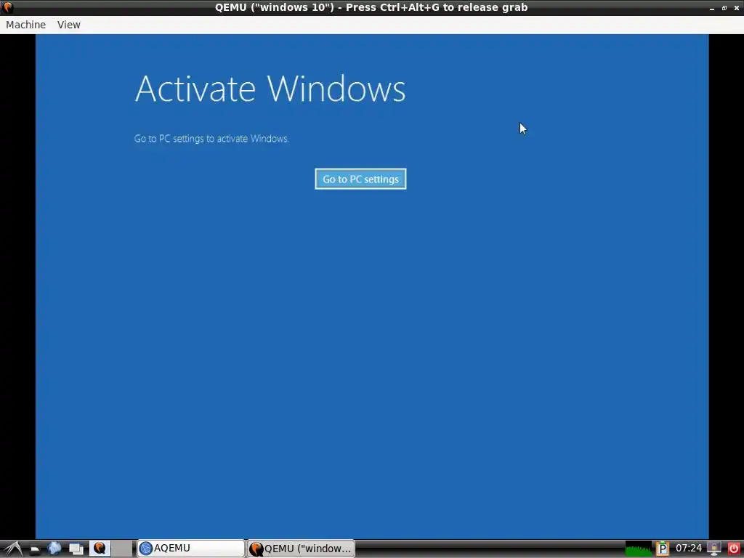Open the clipboard manager tray icon

click(x=663, y=549)
